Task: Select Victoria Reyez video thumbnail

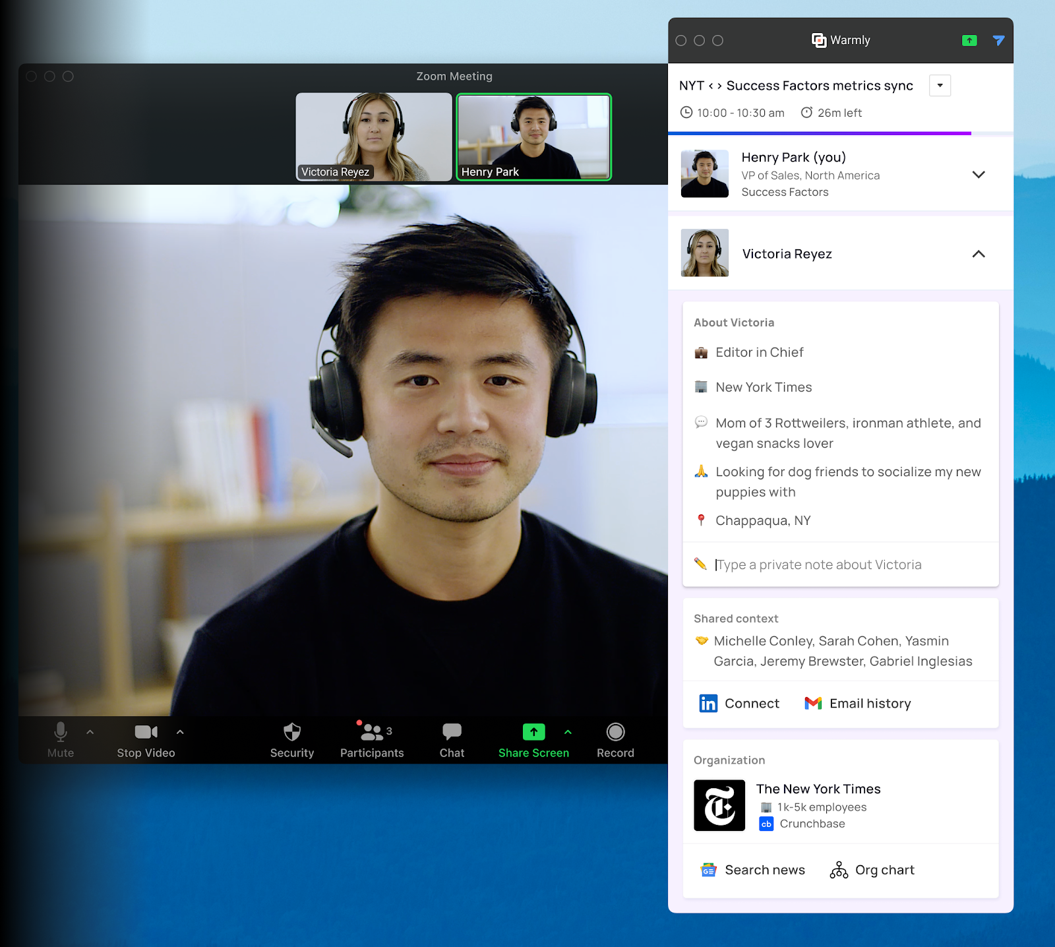Action: [x=374, y=137]
